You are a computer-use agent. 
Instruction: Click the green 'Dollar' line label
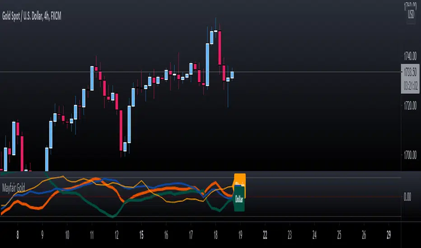tap(239, 199)
